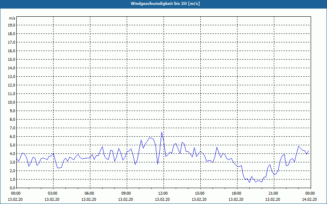The width and height of the screenshot is (327, 204).
Task: Click the highest wind peak near 12:00
Action: (161, 132)
